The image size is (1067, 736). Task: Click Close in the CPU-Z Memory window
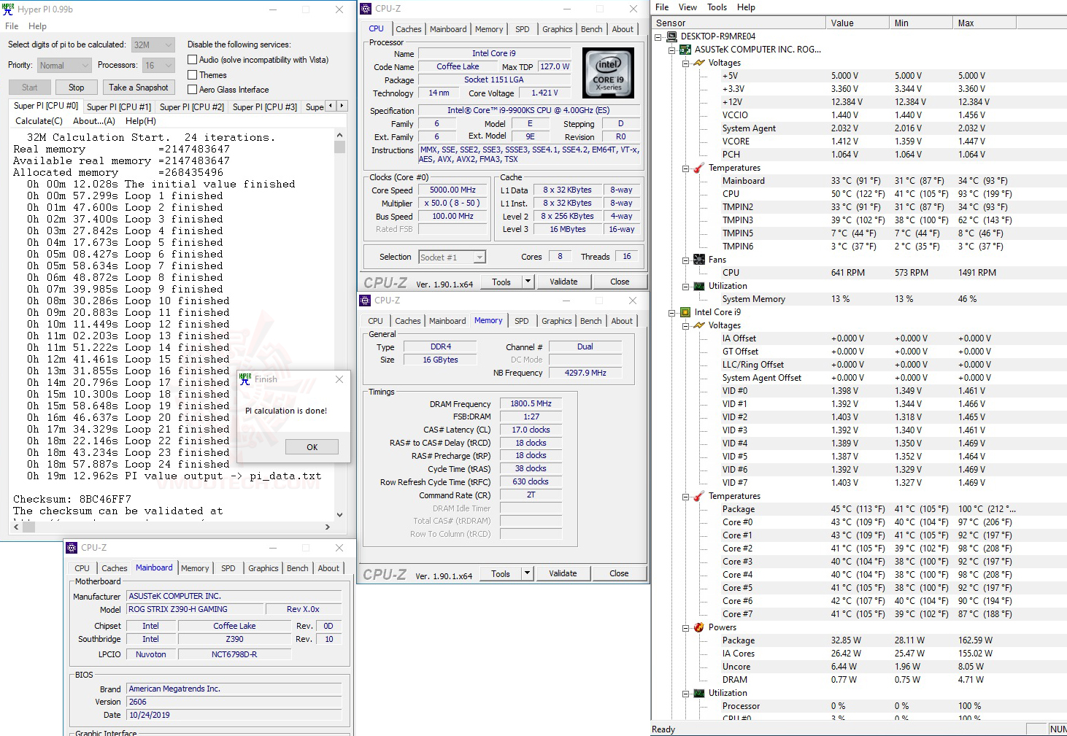(620, 573)
